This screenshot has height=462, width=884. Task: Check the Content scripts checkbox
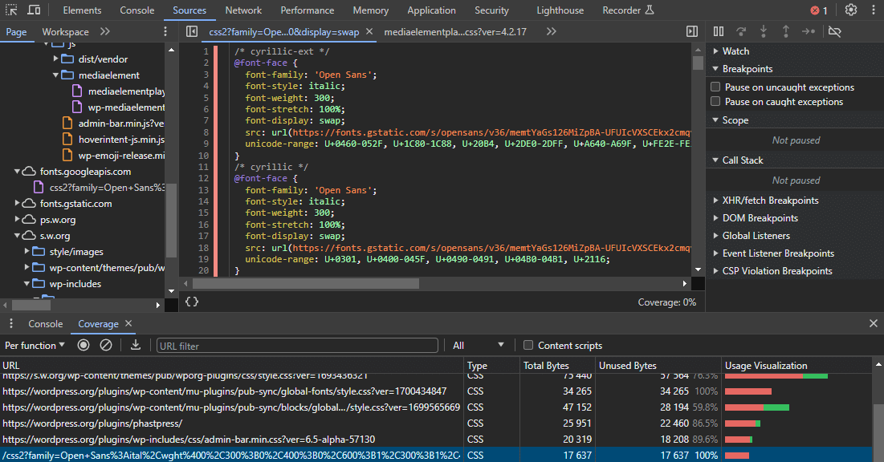[528, 345]
